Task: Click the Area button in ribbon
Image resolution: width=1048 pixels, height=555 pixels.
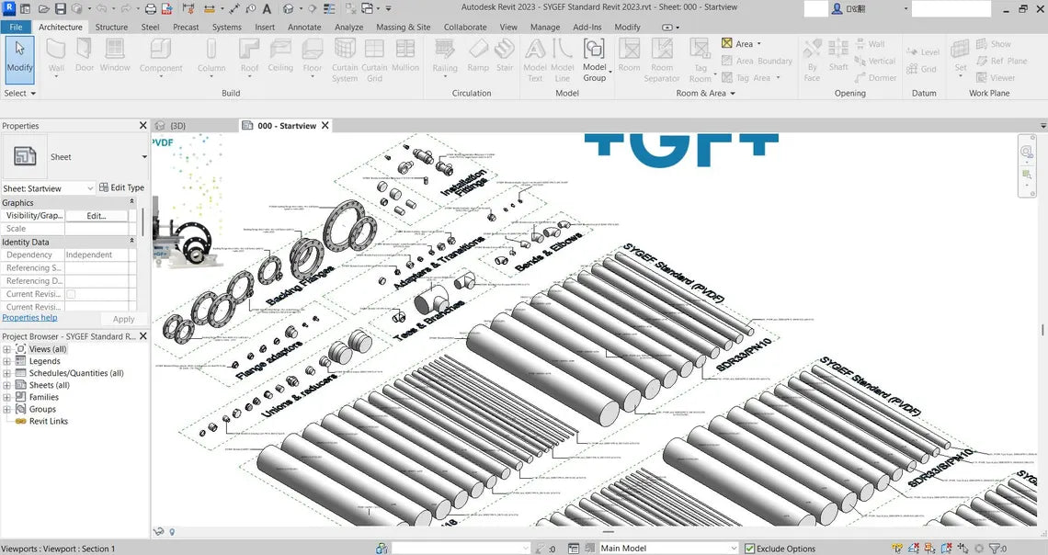Action: 741,43
